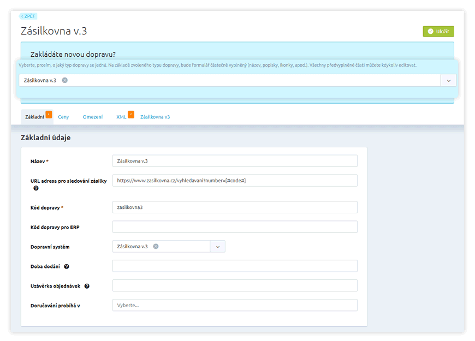Open the Dopravní systém combo box
The width and height of the screenshot is (475, 341).
click(x=169, y=247)
